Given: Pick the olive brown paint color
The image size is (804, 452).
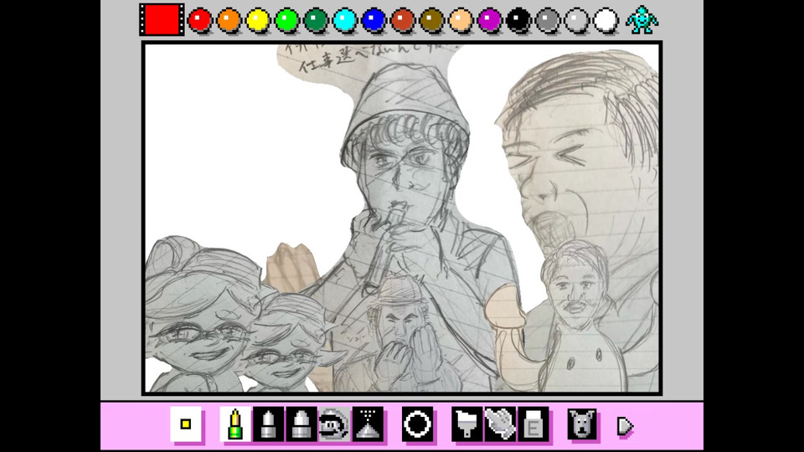Looking at the screenshot, I should [431, 21].
